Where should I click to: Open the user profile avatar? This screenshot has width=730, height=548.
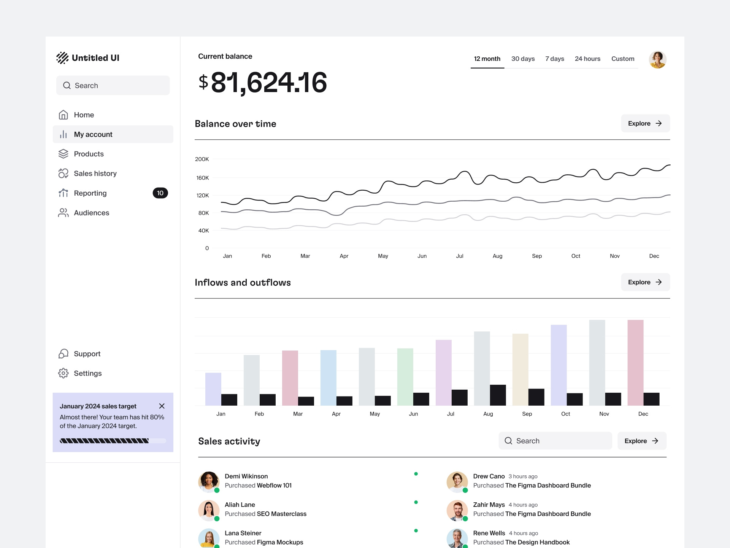pos(658,59)
